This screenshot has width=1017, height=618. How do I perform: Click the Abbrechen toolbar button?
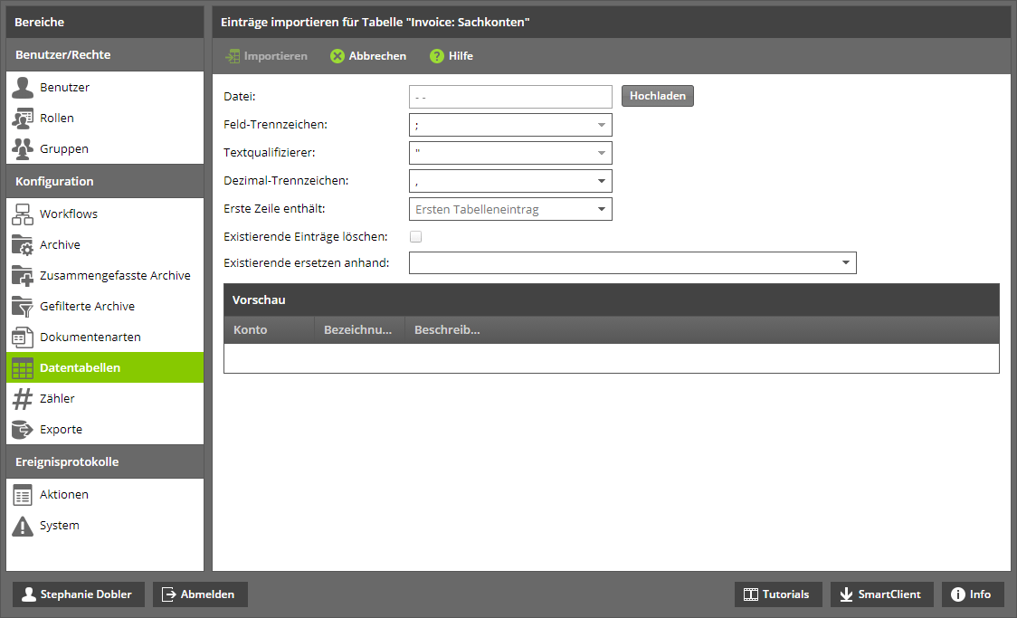(x=368, y=56)
